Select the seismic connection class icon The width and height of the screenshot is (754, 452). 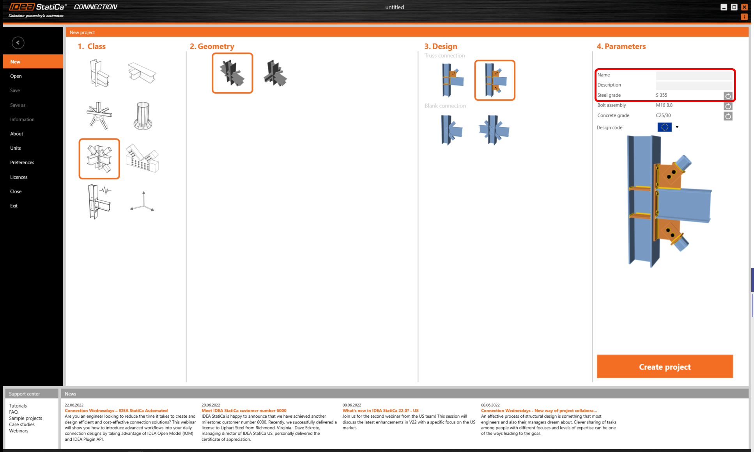pyautogui.click(x=99, y=201)
